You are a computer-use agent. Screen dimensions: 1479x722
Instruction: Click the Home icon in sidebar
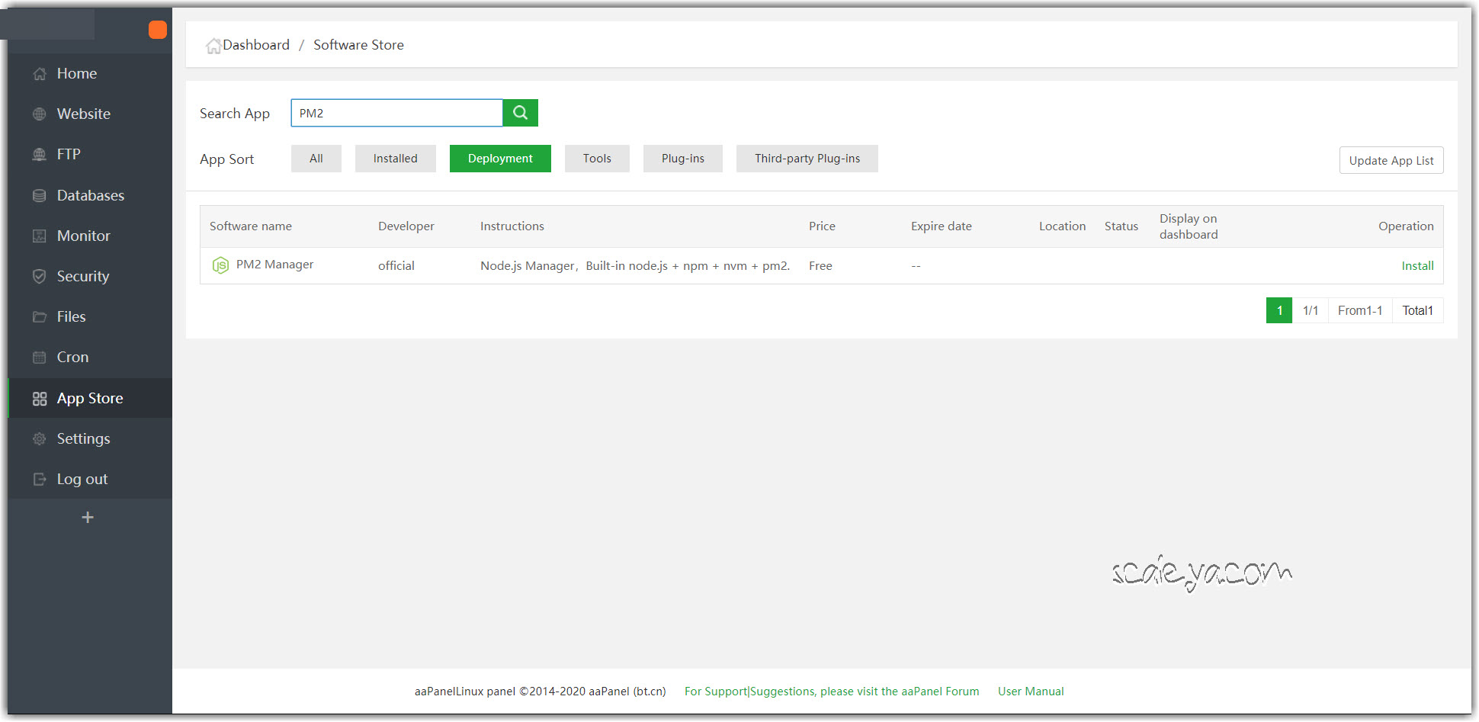[40, 74]
